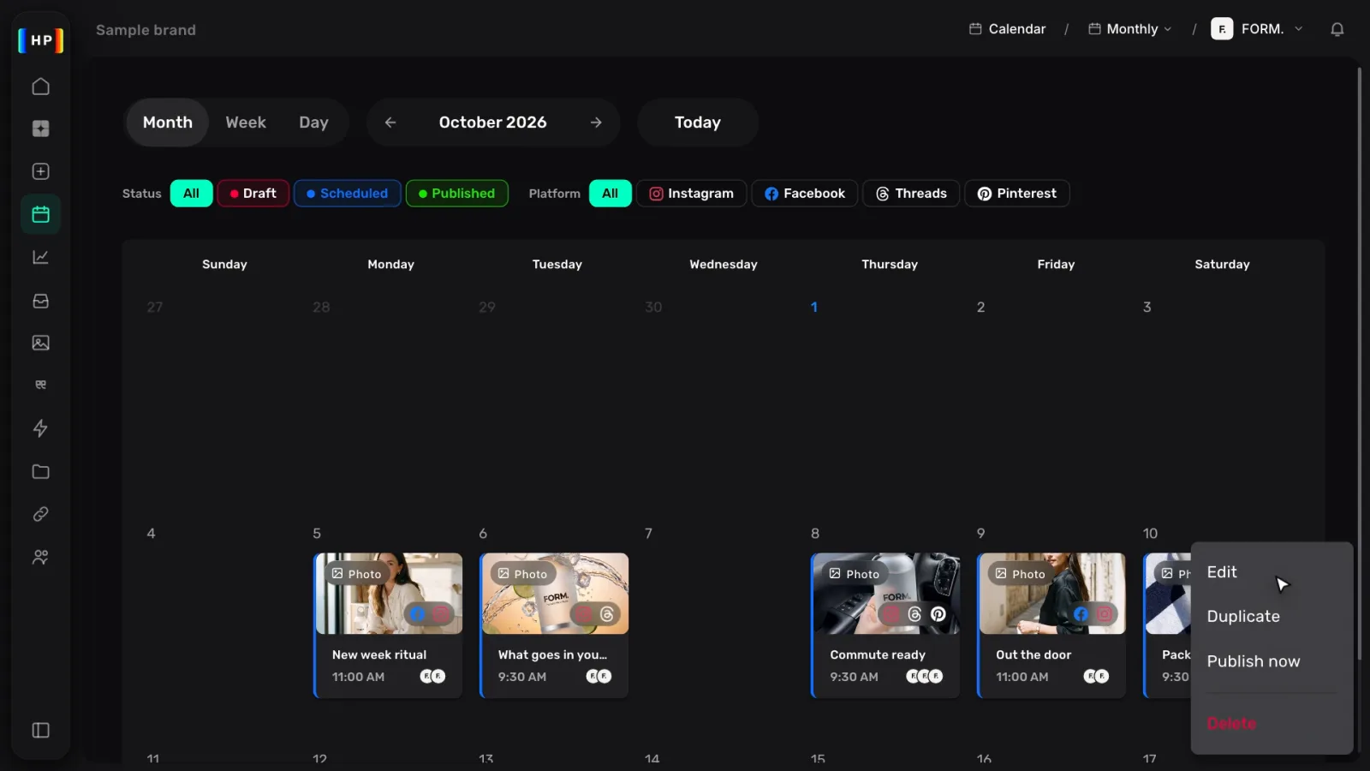Click the Pinterest icon on Commute ready thumbnail
This screenshot has width=1370, height=771.
(x=938, y=614)
